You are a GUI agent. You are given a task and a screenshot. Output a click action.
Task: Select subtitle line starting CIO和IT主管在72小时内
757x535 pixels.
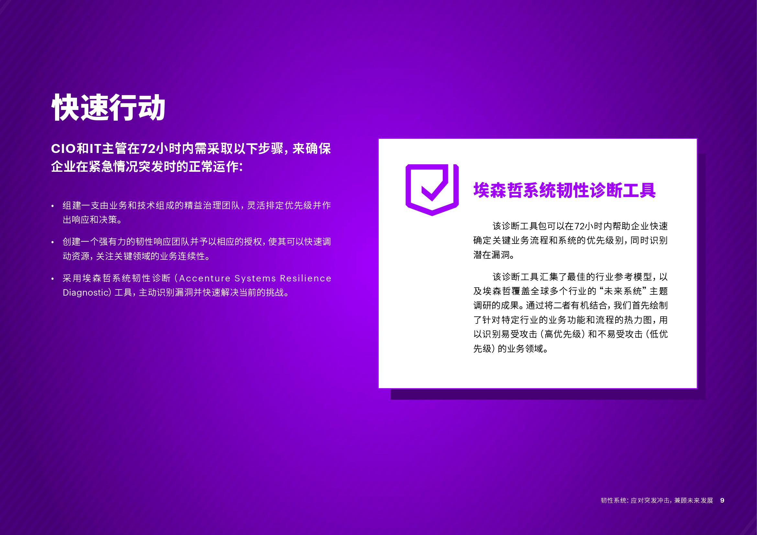click(x=191, y=149)
